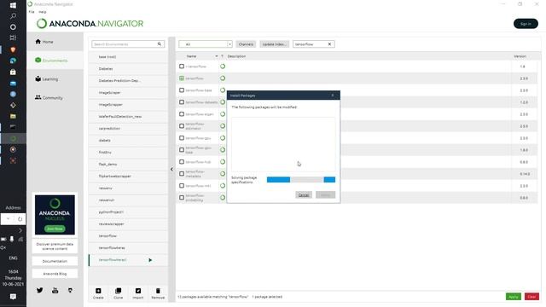The width and height of the screenshot is (546, 307).
Task: Open the Home section in Navigator
Action: tap(44, 42)
